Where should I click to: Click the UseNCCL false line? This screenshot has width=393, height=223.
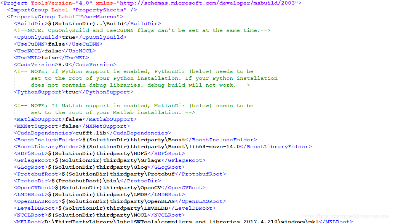(x=55, y=51)
